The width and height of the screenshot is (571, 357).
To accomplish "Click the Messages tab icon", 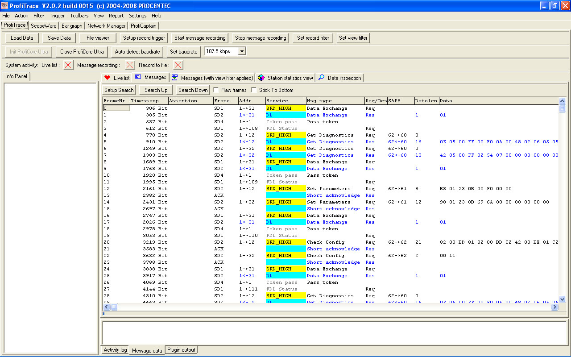I will point(138,77).
